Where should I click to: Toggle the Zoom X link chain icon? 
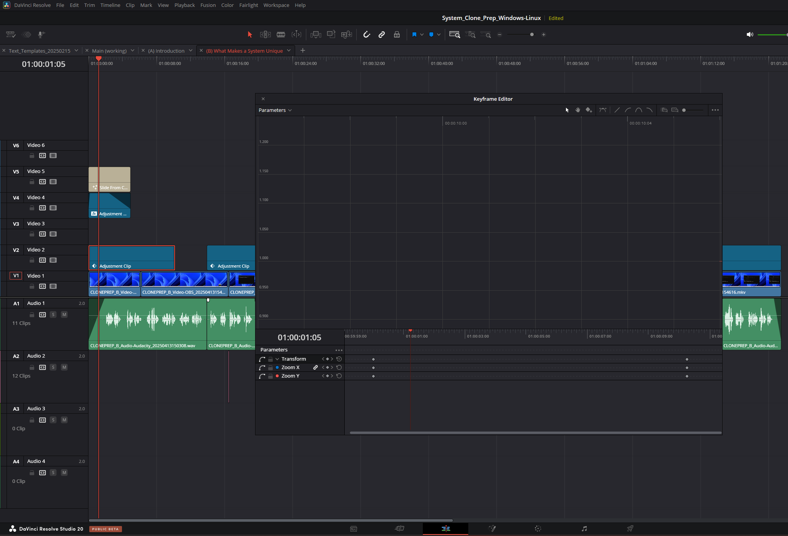pyautogui.click(x=316, y=368)
